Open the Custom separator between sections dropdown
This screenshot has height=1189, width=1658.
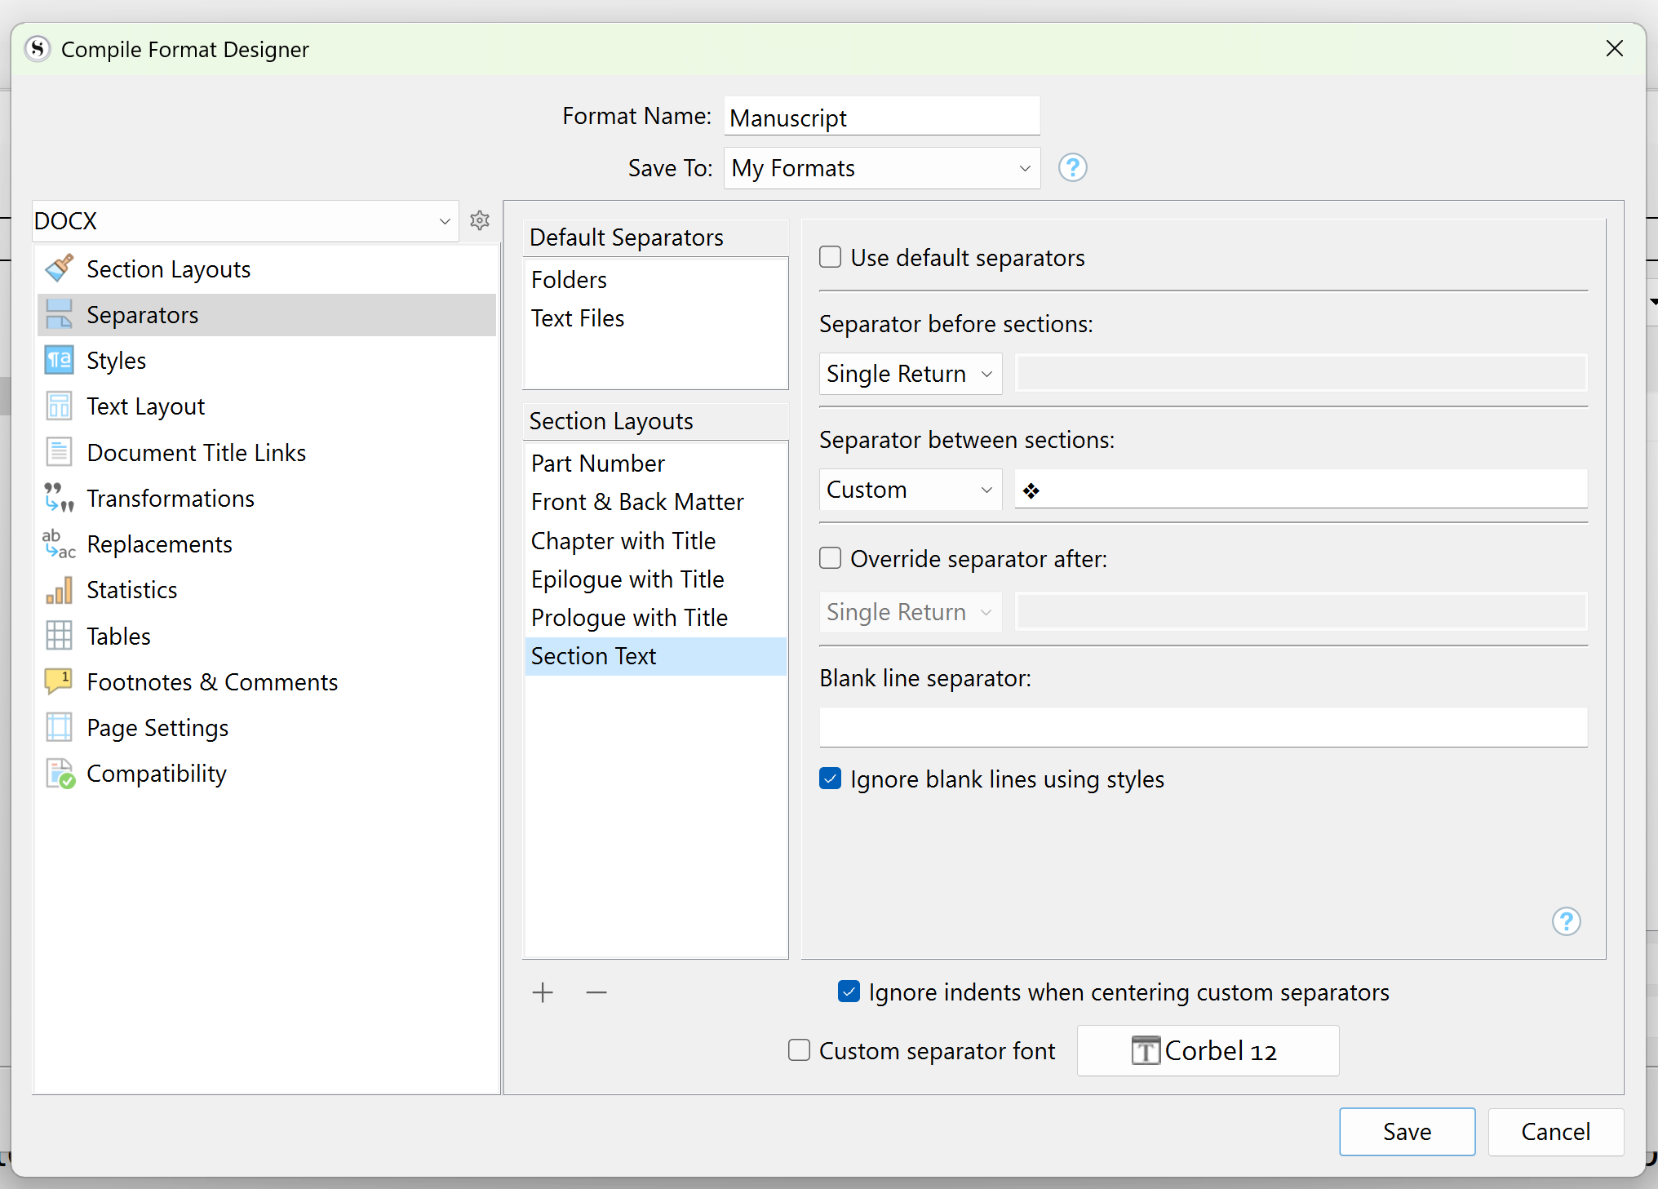(910, 490)
